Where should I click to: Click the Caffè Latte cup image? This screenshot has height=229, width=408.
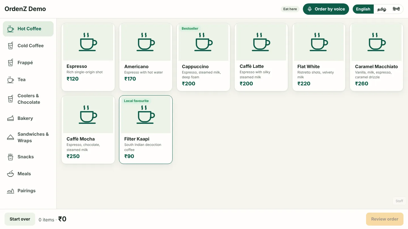(x=261, y=42)
